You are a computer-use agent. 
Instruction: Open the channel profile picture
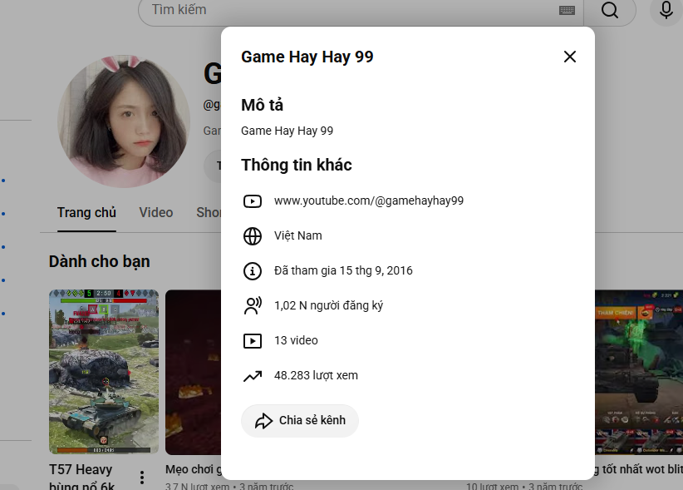124,121
